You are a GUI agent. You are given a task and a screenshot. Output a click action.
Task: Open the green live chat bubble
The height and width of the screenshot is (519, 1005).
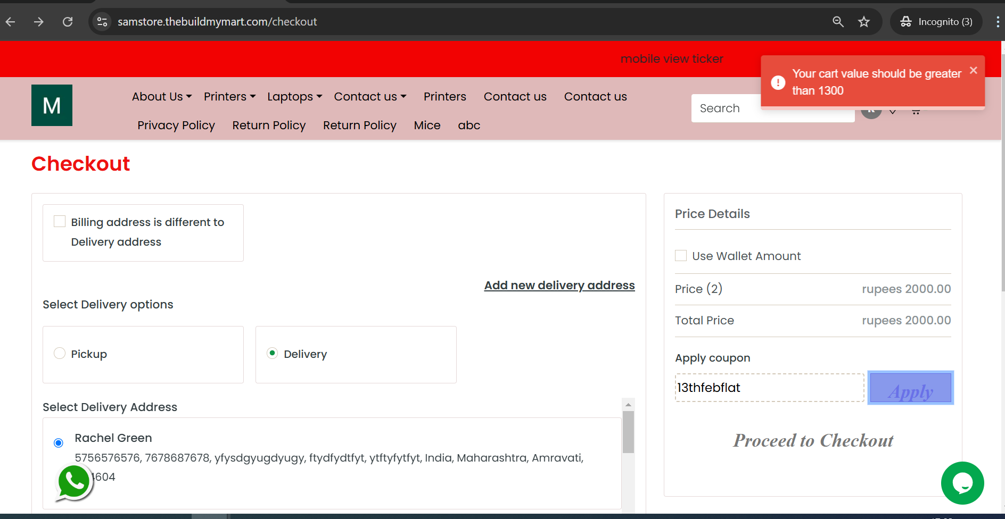[962, 483]
